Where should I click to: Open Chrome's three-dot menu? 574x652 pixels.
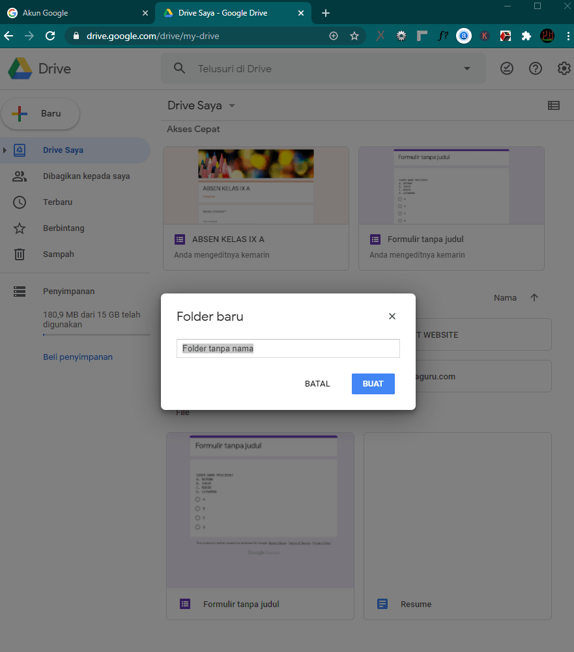(567, 36)
